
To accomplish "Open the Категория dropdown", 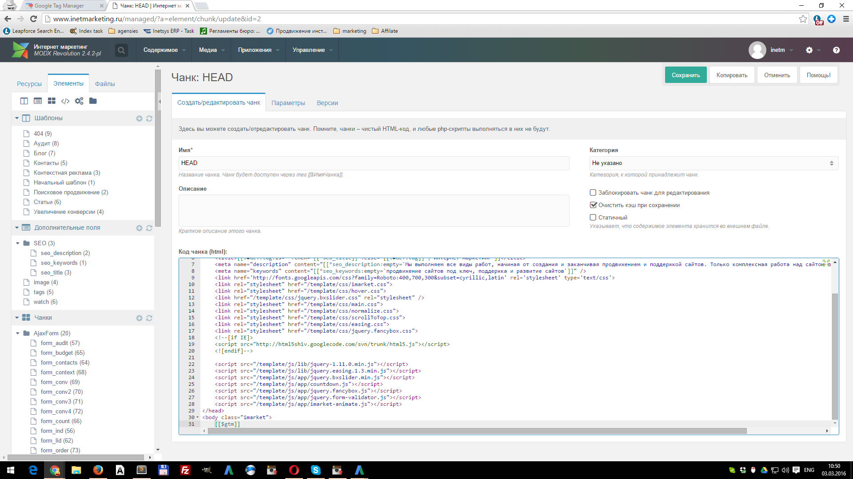I will [714, 163].
